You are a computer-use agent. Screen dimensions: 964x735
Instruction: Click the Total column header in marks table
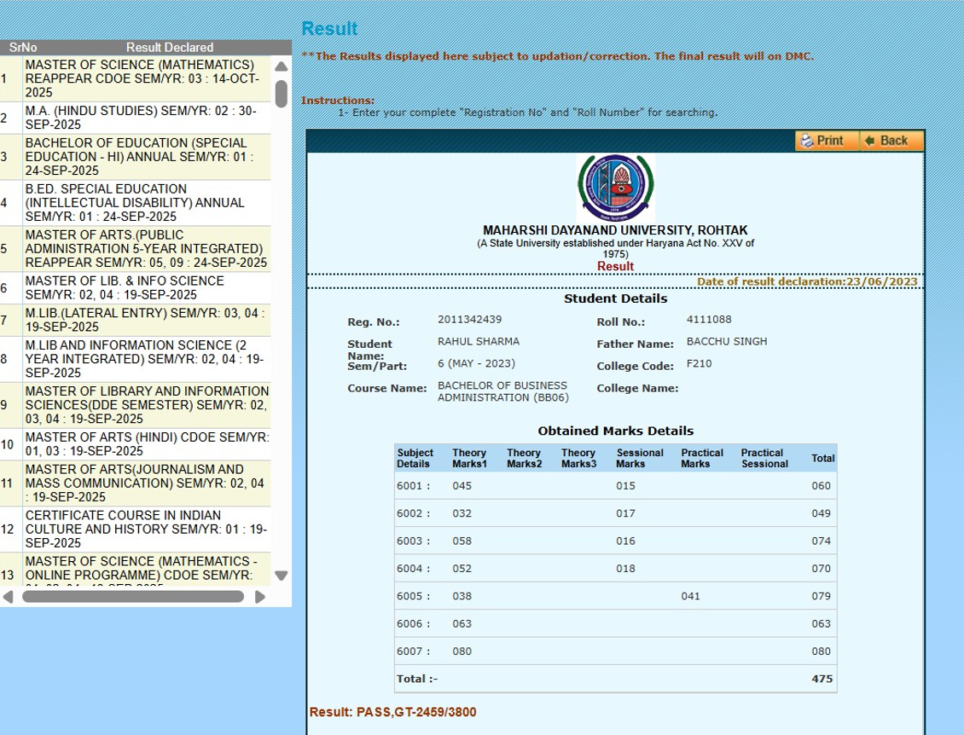[x=822, y=459]
